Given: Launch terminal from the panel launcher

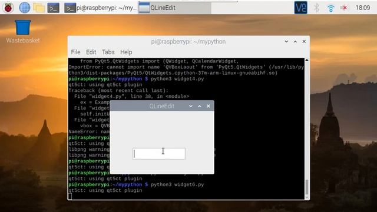Looking at the screenshot, I should (54, 8).
